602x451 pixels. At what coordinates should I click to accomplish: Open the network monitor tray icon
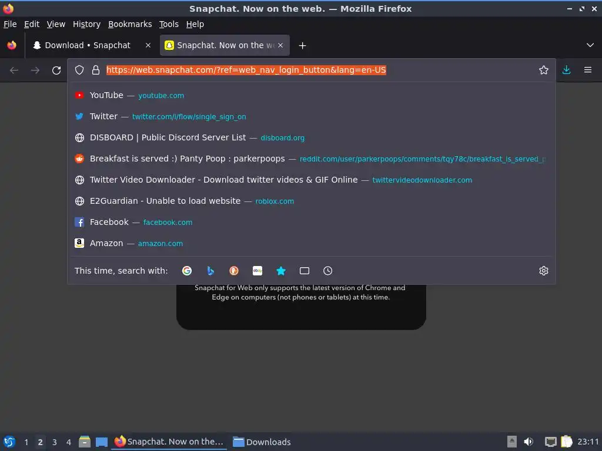(550, 442)
